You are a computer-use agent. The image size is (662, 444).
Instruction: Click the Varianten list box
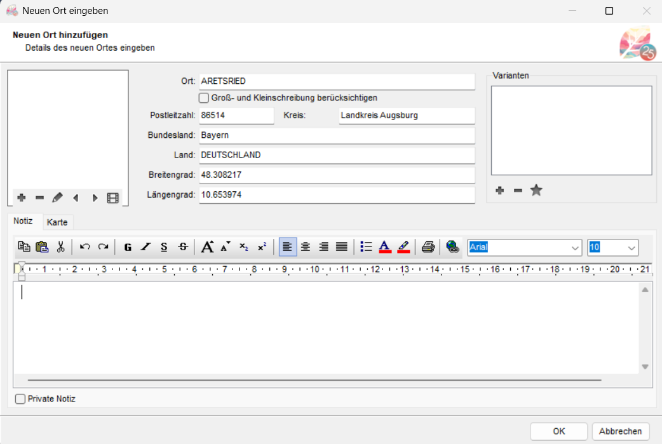pyautogui.click(x=571, y=130)
